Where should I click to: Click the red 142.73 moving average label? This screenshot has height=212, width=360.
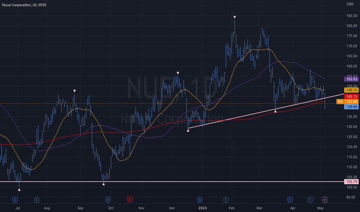pos(351,96)
